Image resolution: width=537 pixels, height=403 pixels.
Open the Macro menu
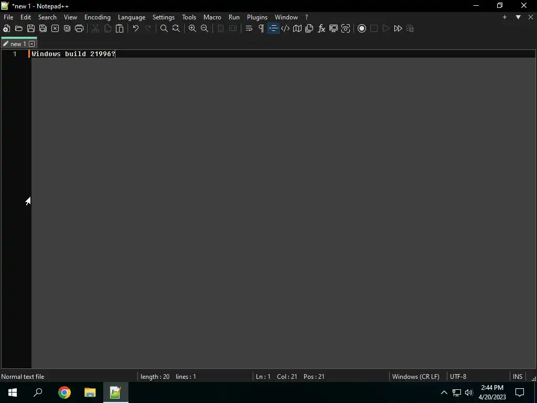[212, 17]
